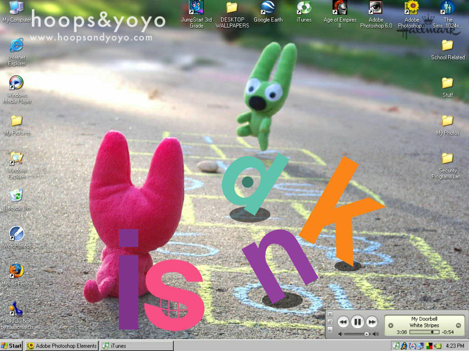469x351 pixels.
Task: Click the Mozilla Firefox desktop icon
Action: tap(17, 275)
